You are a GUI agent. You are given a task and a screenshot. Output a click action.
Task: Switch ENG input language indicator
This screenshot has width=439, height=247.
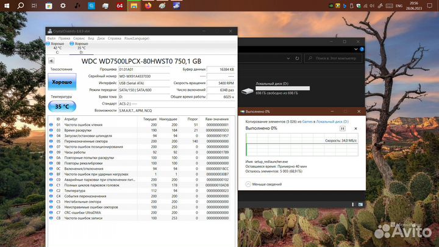399,6
